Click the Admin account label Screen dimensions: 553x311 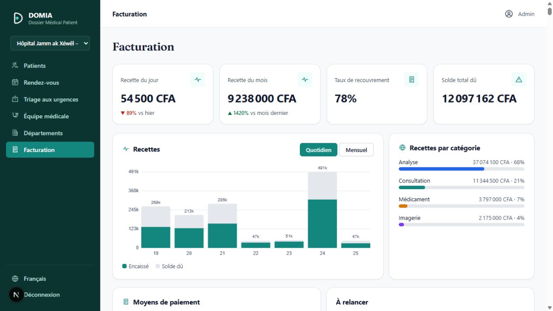pos(526,14)
